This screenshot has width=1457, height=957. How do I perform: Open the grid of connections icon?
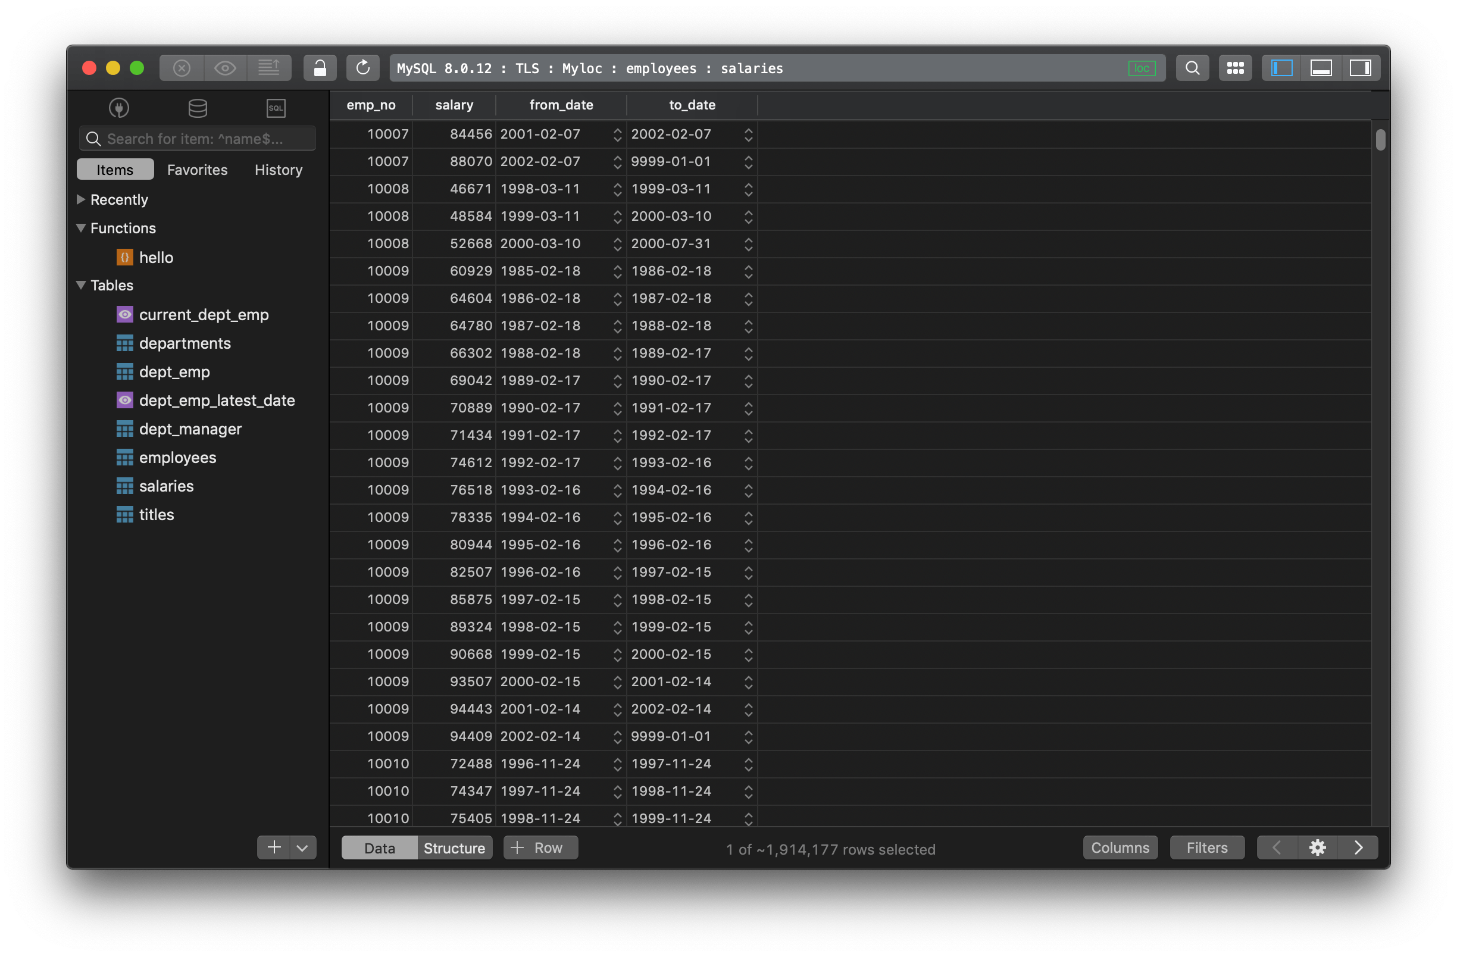pyautogui.click(x=1235, y=68)
